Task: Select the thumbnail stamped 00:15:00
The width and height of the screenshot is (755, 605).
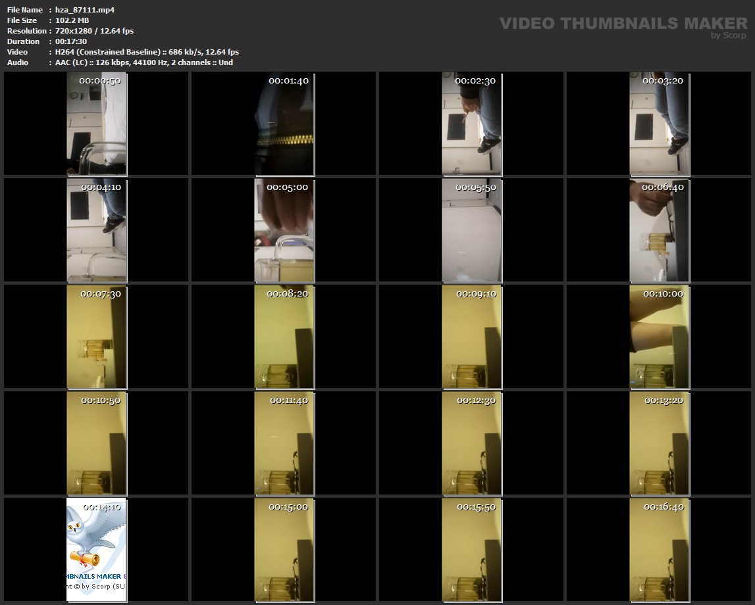Action: tap(284, 550)
